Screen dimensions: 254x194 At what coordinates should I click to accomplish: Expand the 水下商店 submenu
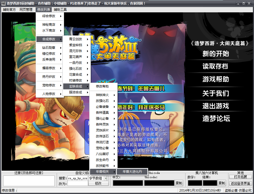click(x=50, y=31)
